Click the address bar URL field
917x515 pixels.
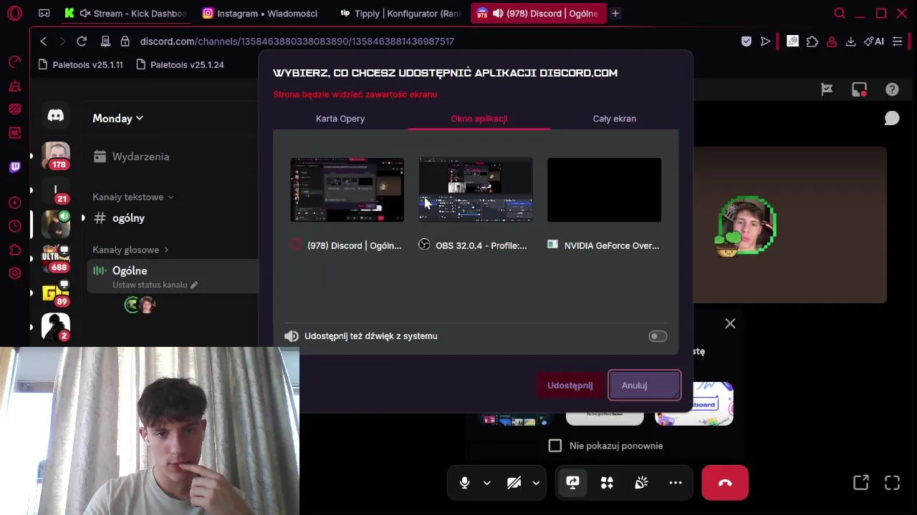coord(297,41)
